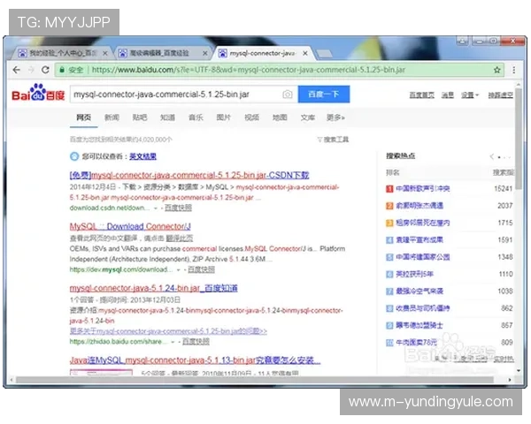This screenshot has height=424, width=531.
Task: Open the dropdown arrow after dev.mysql.com URL
Action: (178, 269)
